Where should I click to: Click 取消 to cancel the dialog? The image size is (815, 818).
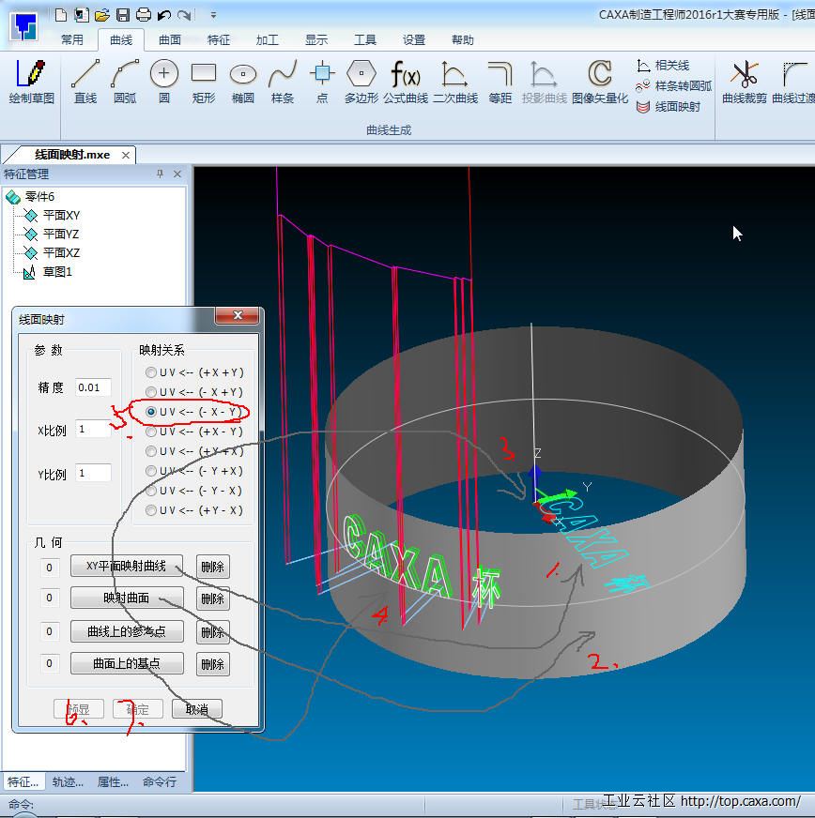point(197,709)
